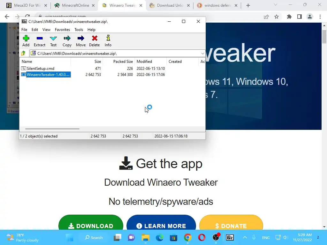The image size is (327, 245).
Task: Toggle the Chrome side panel
Action: [x=300, y=17]
